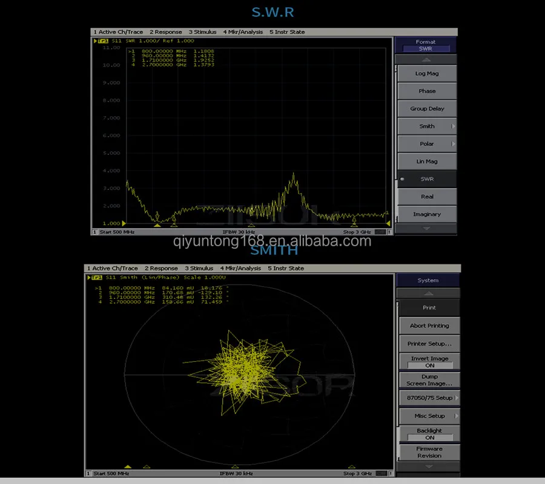The width and height of the screenshot is (545, 484).
Task: Click the Tr1 trace label in Smith plot
Action: 97,278
